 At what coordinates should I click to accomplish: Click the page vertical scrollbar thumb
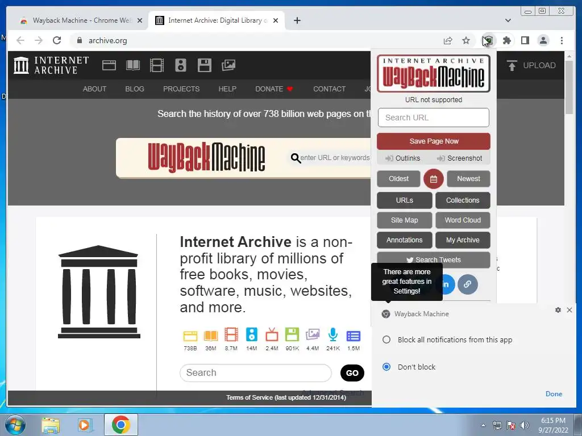[x=569, y=87]
